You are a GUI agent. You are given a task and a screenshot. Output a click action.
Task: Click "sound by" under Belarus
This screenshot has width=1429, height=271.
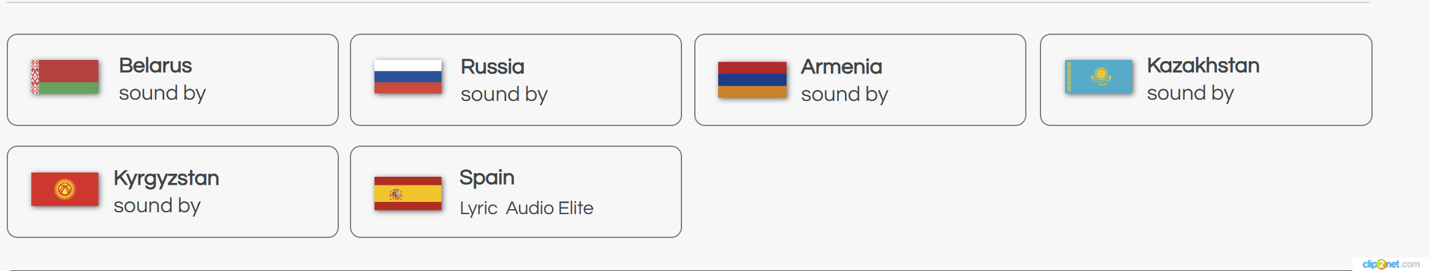point(162,93)
